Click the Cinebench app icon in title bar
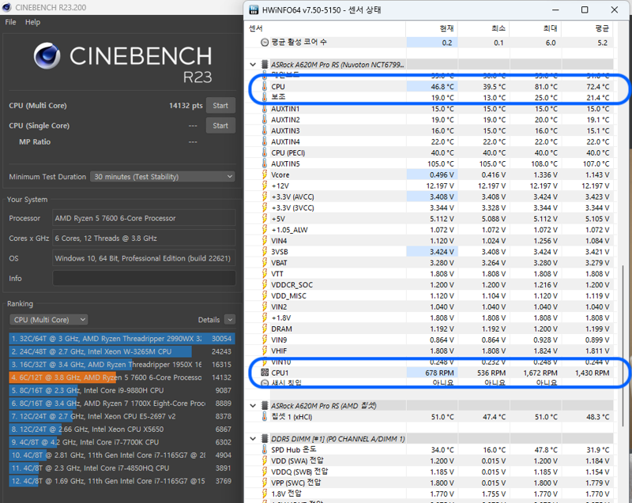Screen dimensions: 632x503 [x=6, y=7]
